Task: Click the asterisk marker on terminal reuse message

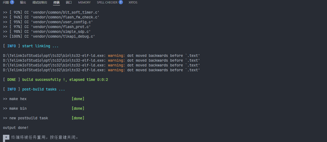Action: (x=6, y=137)
